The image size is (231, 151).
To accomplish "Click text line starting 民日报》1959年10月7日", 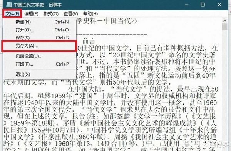I will [x=110, y=130].
